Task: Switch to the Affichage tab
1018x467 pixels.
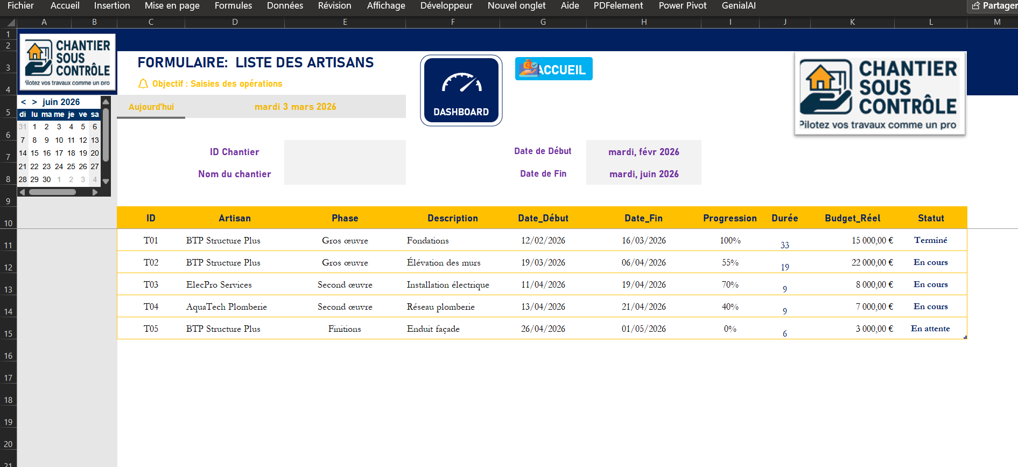Action: (x=386, y=5)
